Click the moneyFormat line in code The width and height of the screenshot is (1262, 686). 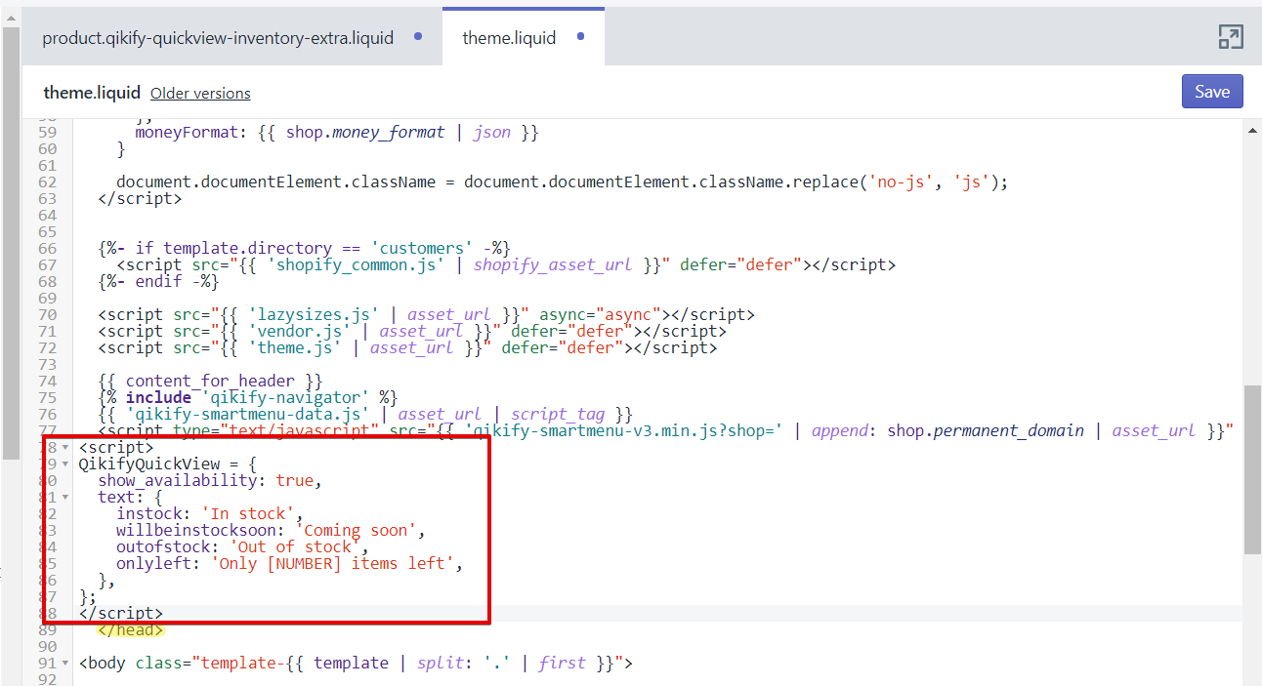click(x=337, y=132)
